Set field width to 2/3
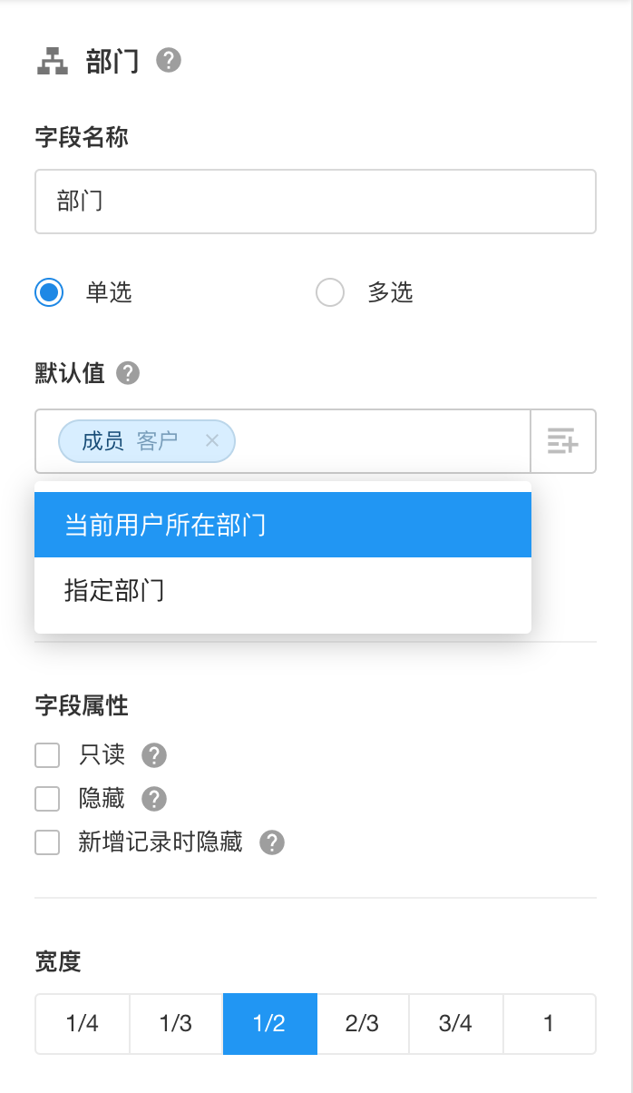 point(363,1024)
